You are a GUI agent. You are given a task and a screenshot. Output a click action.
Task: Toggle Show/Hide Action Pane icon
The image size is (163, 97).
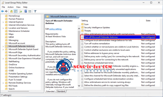pos(30,11)
